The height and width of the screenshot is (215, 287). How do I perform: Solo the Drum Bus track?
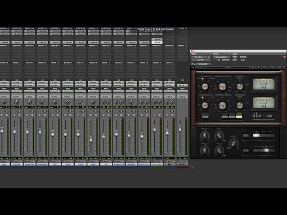(154, 115)
